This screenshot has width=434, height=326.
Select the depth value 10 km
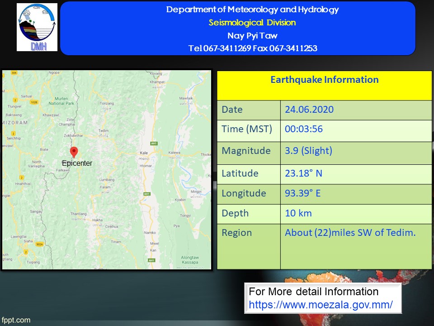point(298,213)
